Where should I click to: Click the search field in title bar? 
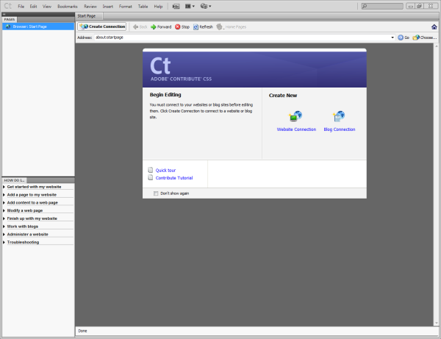click(382, 6)
